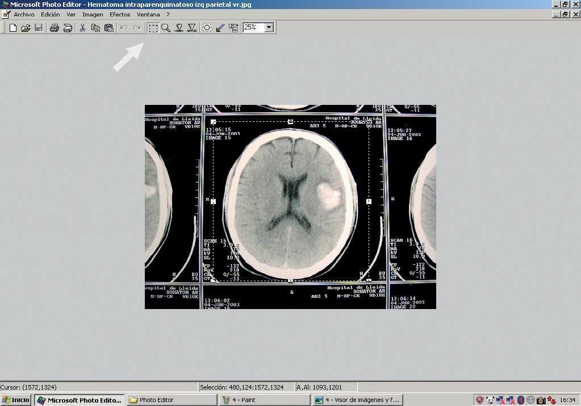The width and height of the screenshot is (581, 406).
Task: Open the Imagen menu
Action: click(93, 14)
